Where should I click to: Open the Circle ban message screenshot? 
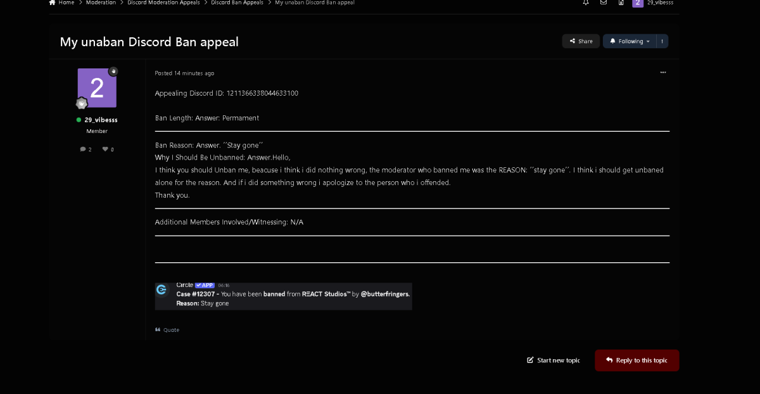point(283,296)
